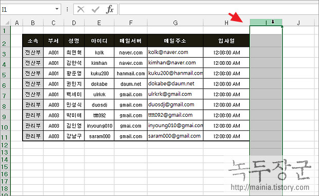The image size is (319, 196).
Task: Click the 성명 table header cell
Action: click(x=74, y=41)
